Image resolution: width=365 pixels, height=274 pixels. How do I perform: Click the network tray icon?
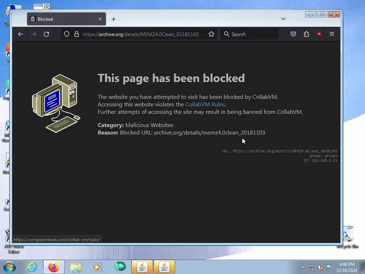[312, 268]
